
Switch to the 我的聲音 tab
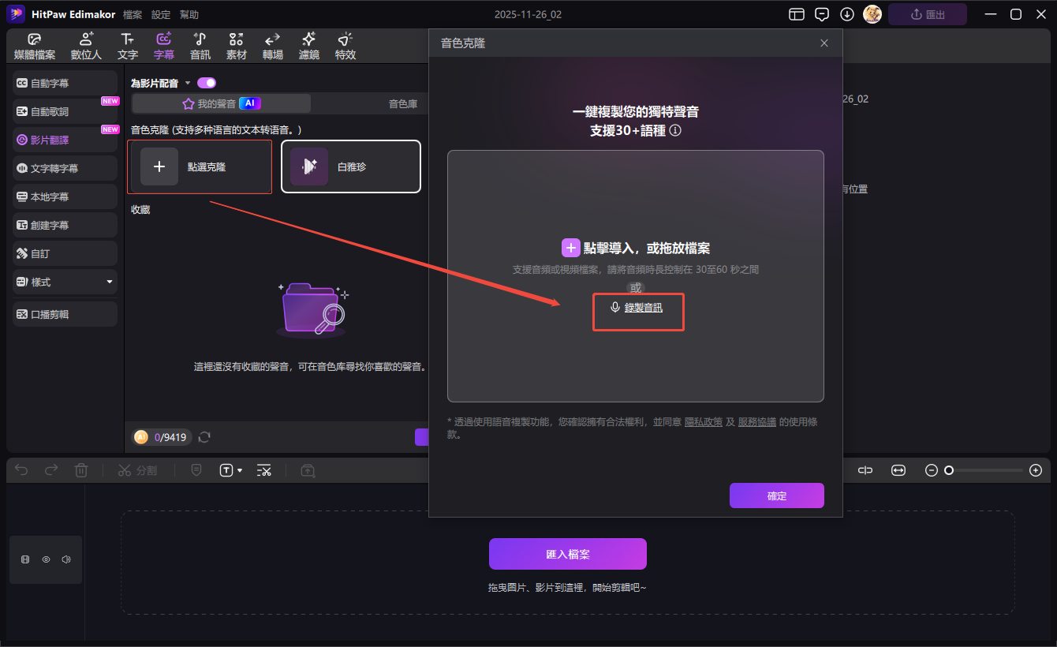221,103
